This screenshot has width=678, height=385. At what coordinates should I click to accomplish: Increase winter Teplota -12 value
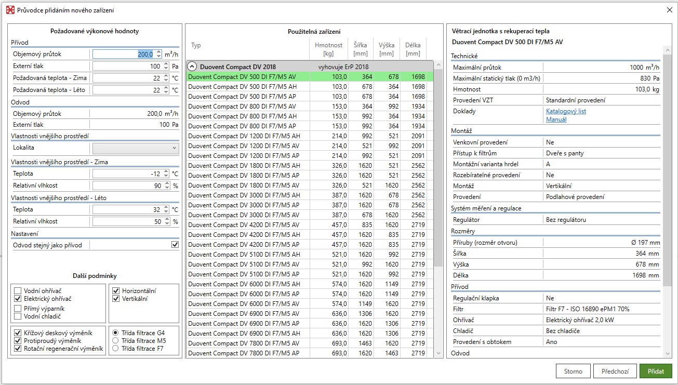coord(166,171)
